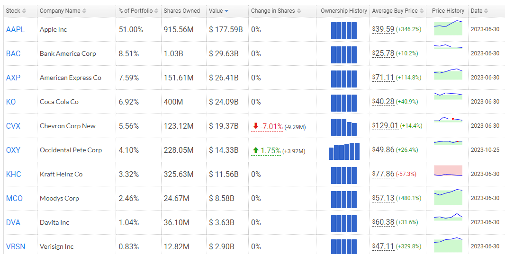Image resolution: width=505 pixels, height=254 pixels.
Task: Open the CVX stock link
Action: point(13,126)
